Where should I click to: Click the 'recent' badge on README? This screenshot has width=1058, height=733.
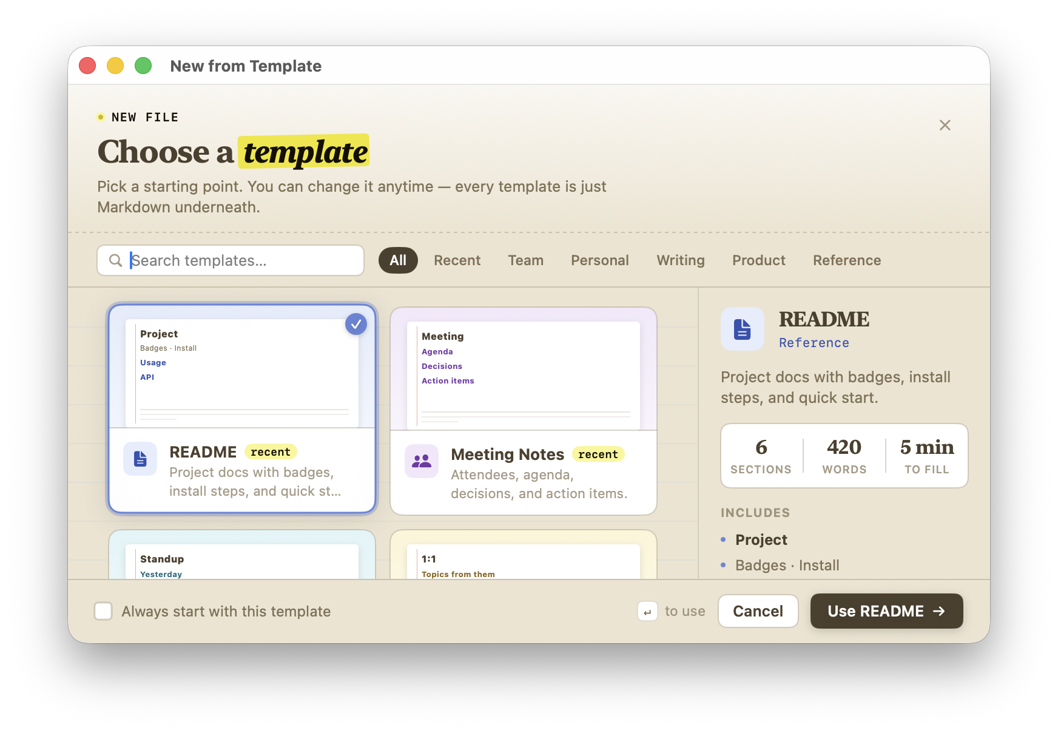coord(271,452)
